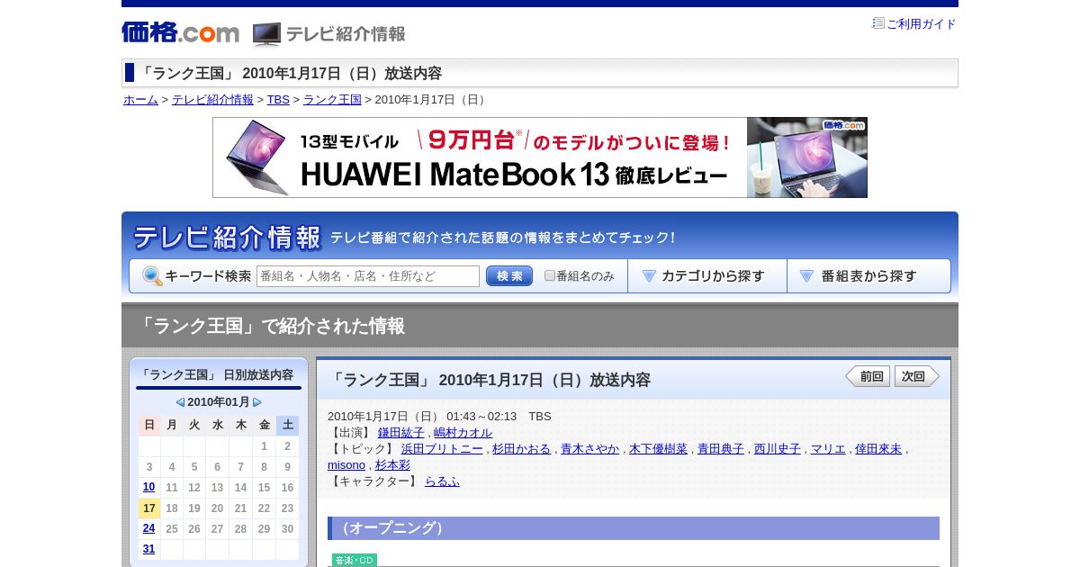Open topic 青田典子 link
This screenshot has height=567, width=1080.
(x=721, y=449)
